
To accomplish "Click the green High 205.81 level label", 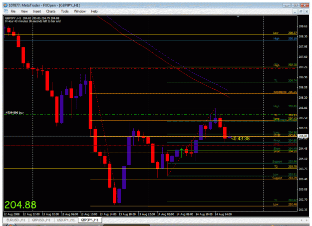I will click(285, 106).
